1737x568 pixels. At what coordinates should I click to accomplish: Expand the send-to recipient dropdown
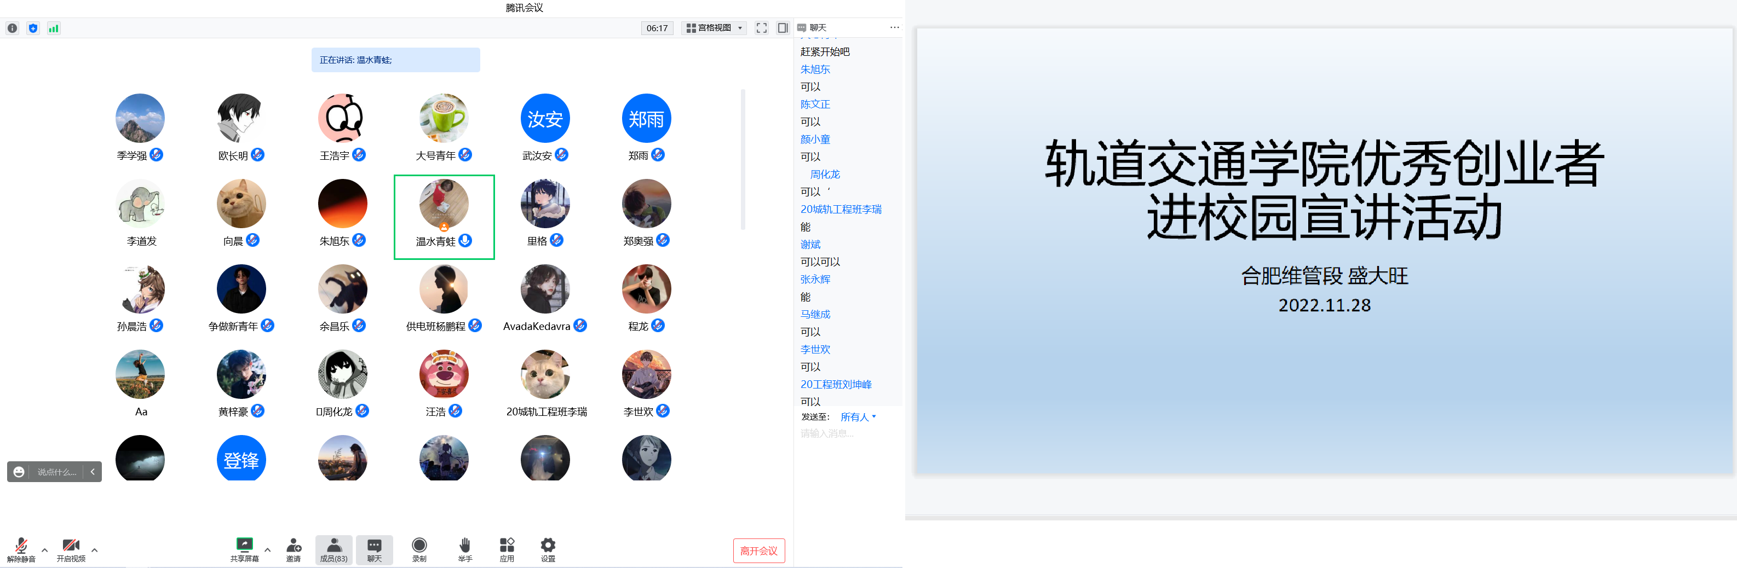click(x=858, y=417)
